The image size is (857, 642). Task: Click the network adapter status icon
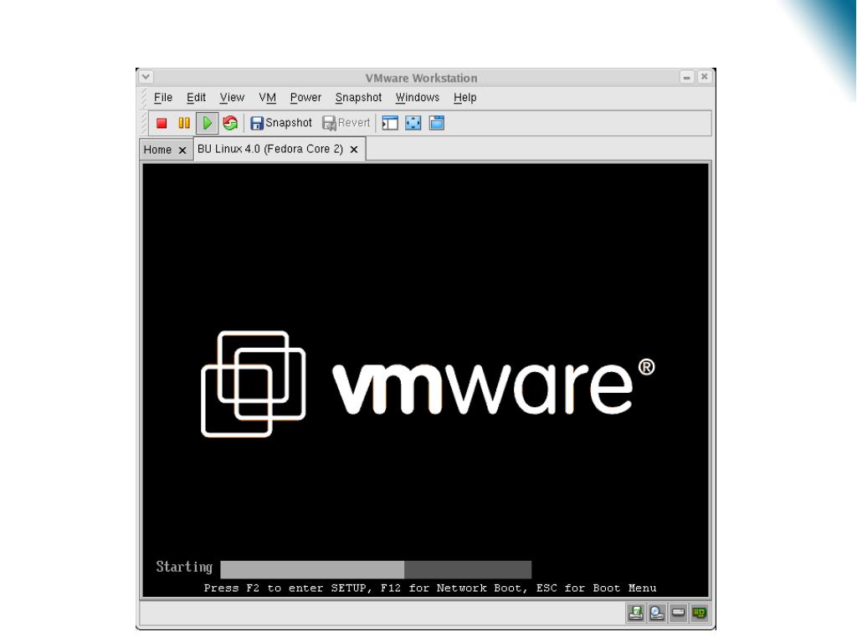[x=700, y=613]
